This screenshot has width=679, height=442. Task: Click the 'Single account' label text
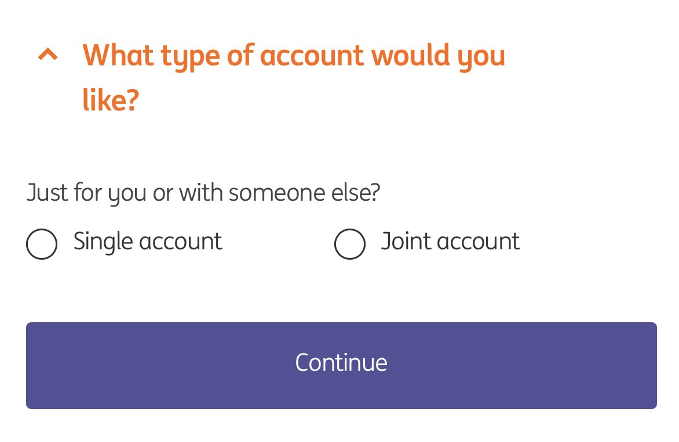point(148,241)
